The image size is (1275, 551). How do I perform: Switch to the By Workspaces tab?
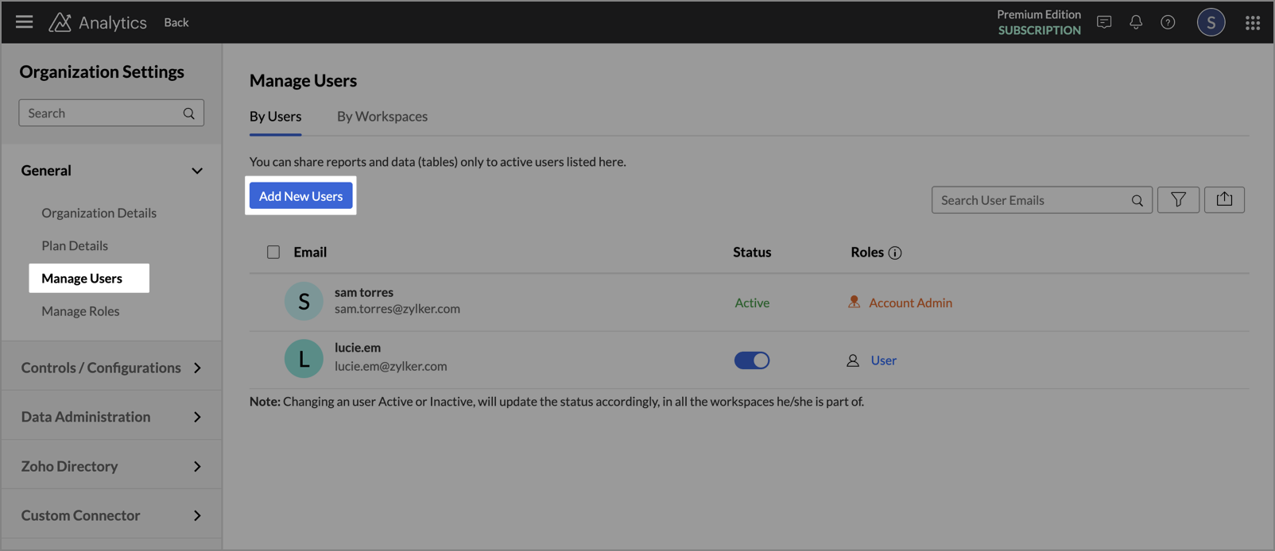point(382,117)
